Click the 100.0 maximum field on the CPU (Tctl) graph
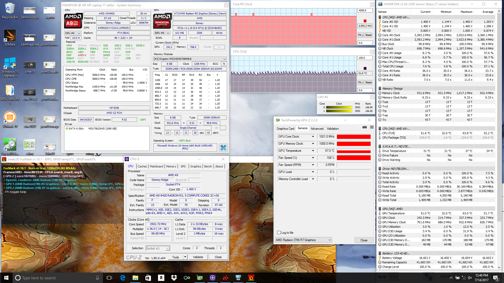The image size is (504, 283). point(365,58)
